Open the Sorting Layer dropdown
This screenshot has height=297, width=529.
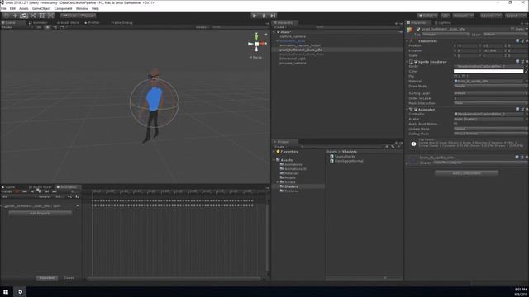[x=491, y=93]
